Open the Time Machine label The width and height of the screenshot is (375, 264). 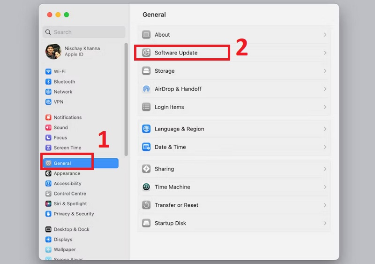point(172,187)
